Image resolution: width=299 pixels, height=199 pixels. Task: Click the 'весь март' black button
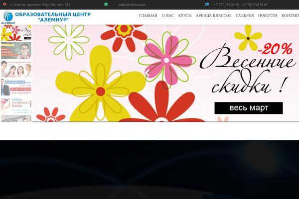pyautogui.click(x=249, y=108)
